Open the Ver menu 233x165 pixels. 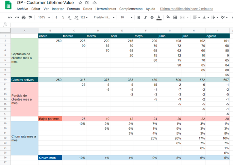(x=46, y=9)
